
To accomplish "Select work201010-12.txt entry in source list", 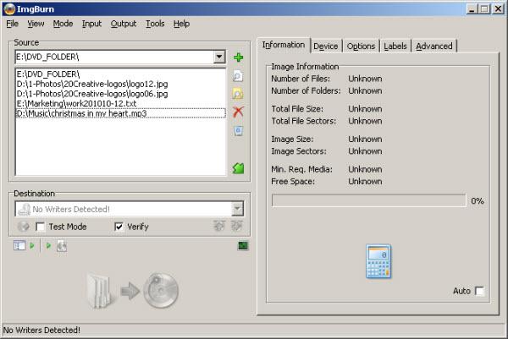I will click(120, 103).
